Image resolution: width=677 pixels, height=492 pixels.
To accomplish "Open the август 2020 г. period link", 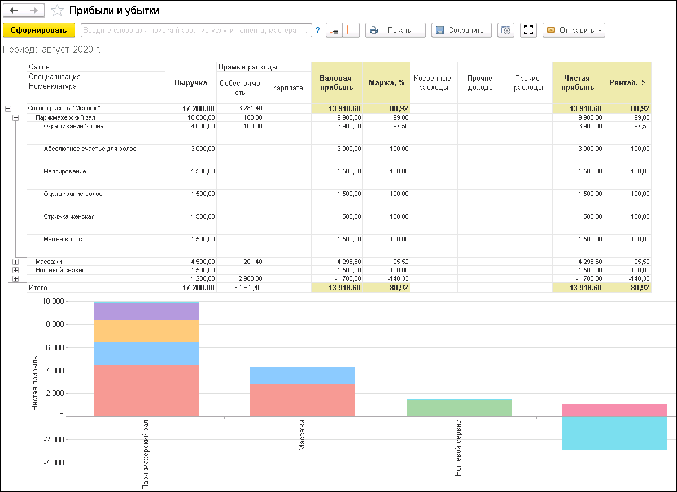I will tap(71, 50).
